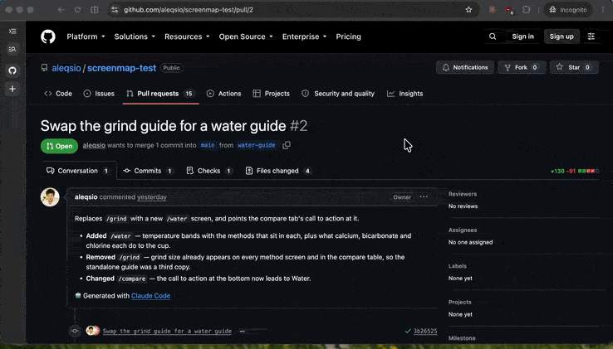Open the Actions tab
This screenshot has height=349, width=613.
pos(224,94)
